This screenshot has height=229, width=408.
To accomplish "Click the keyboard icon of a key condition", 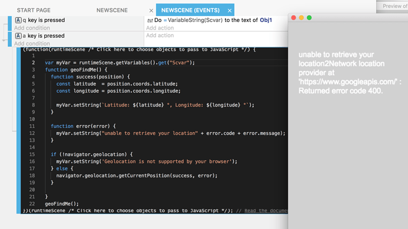I will click(18, 36).
